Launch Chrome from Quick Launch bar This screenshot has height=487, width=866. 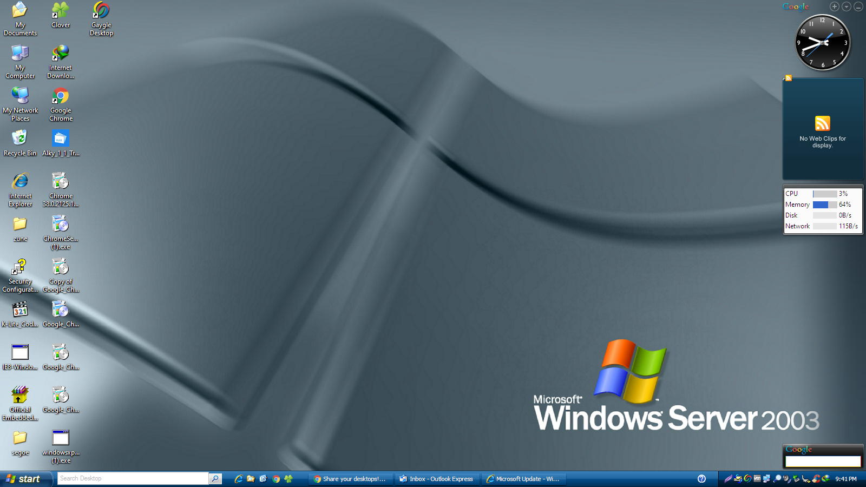[276, 478]
